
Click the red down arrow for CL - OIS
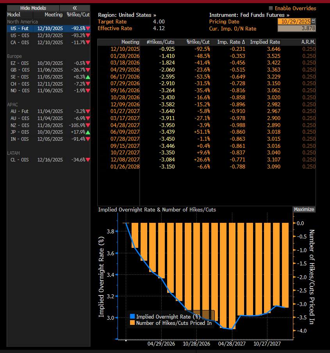[88, 160]
